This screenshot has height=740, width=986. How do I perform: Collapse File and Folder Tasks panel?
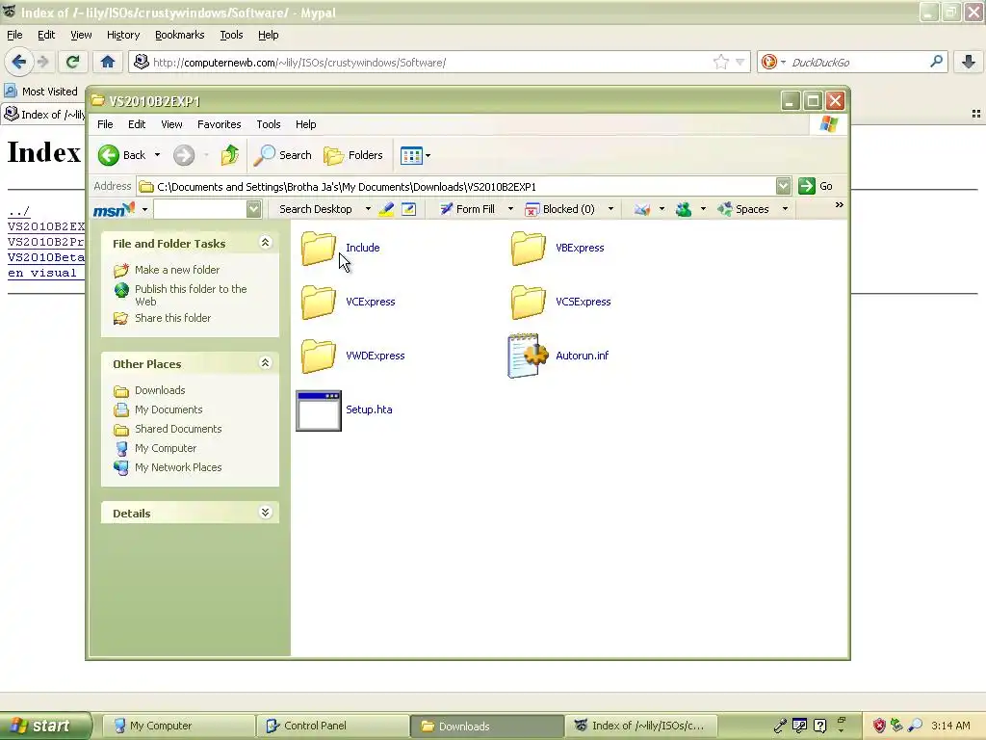click(266, 243)
